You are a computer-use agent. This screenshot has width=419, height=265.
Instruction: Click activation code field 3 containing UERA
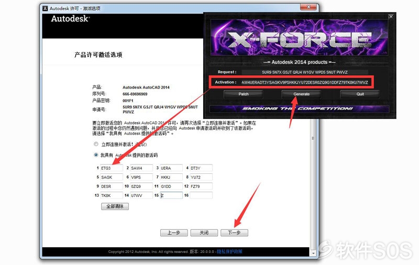point(171,168)
